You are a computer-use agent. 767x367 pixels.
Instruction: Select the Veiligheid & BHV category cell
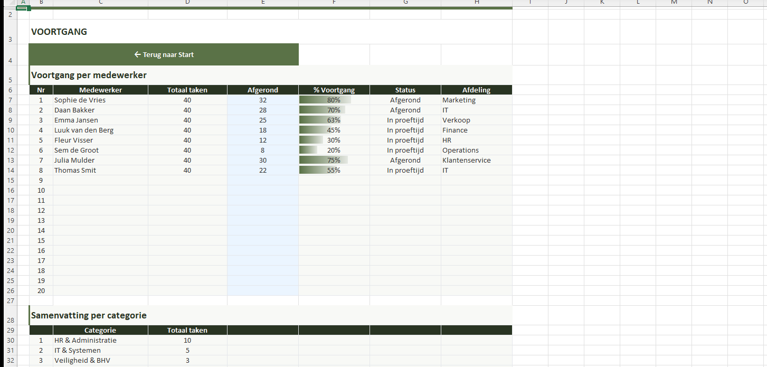pyautogui.click(x=82, y=360)
